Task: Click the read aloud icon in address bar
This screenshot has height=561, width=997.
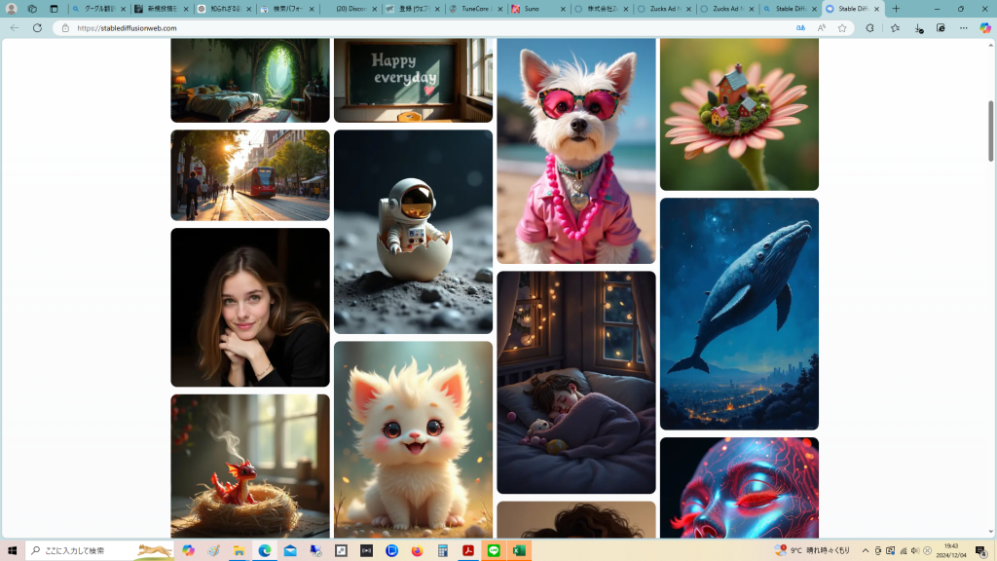Action: pyautogui.click(x=822, y=28)
